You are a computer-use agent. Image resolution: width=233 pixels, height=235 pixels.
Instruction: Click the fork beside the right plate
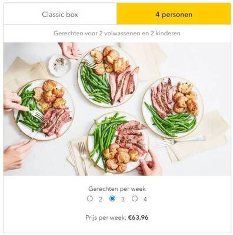[182, 141]
